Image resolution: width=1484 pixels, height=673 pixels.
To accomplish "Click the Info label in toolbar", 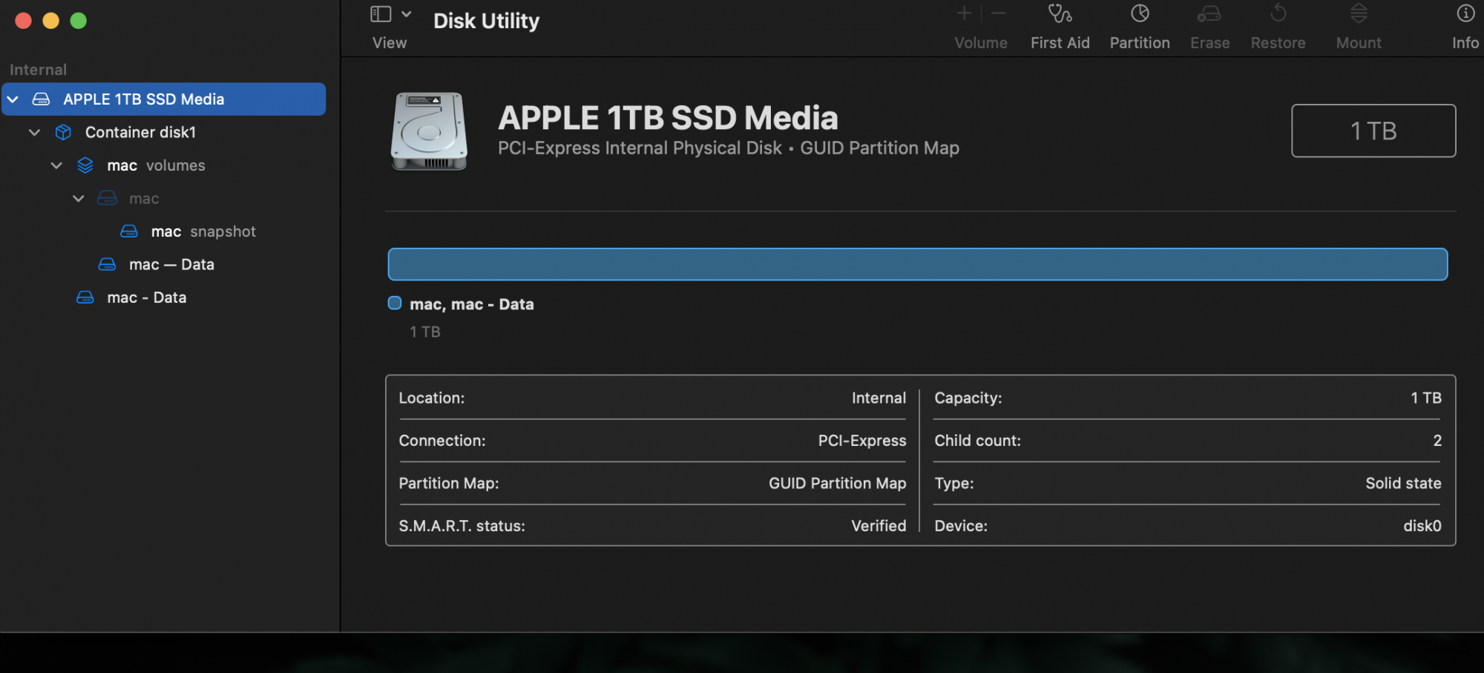I will tap(1465, 43).
